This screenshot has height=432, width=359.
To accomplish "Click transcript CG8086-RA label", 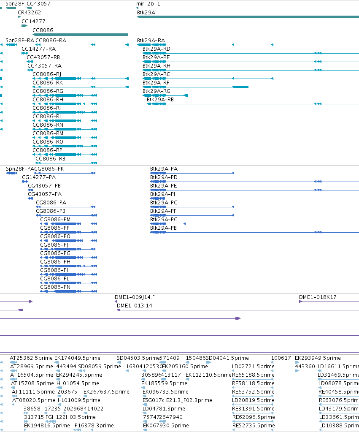I will pyautogui.click(x=51, y=41).
